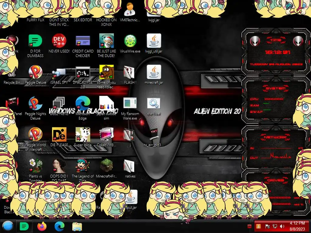Select the BE JUST LIKE THE DUDE! shortcut
Image resolution: width=311 pixels, height=233 pixels.
pos(106,46)
